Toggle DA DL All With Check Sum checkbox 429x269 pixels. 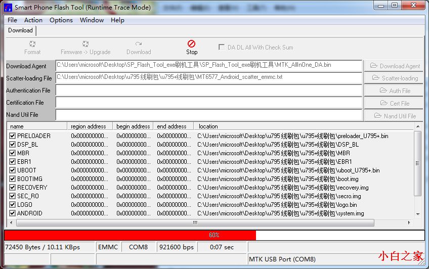point(222,47)
